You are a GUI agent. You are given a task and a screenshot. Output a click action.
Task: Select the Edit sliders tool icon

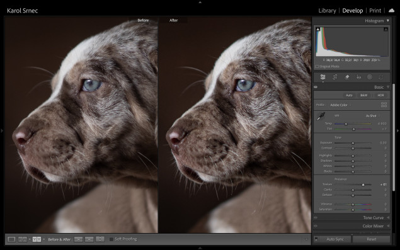point(323,77)
